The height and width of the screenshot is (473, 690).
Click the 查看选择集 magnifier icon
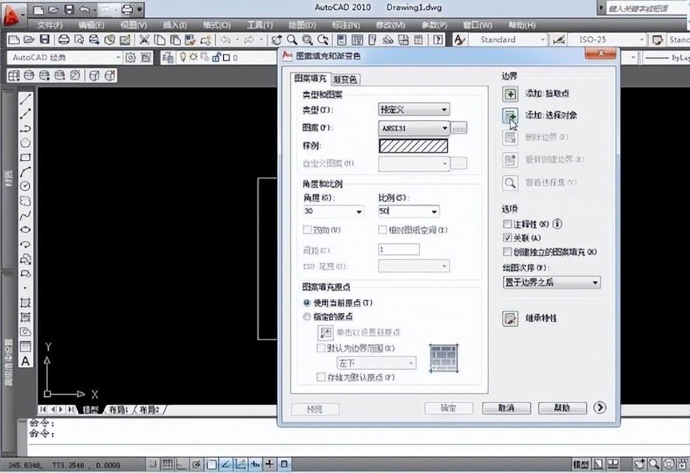pyautogui.click(x=510, y=182)
